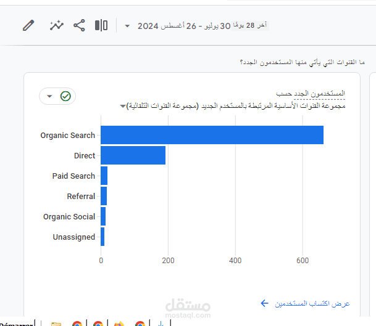Click the 'Organic Search' axis label

click(68, 136)
